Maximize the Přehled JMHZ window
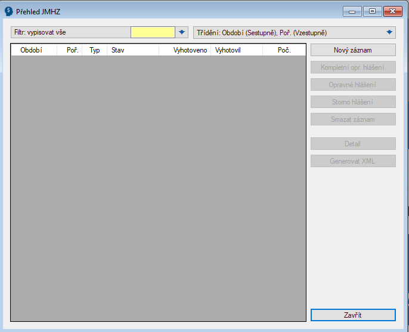 372,11
